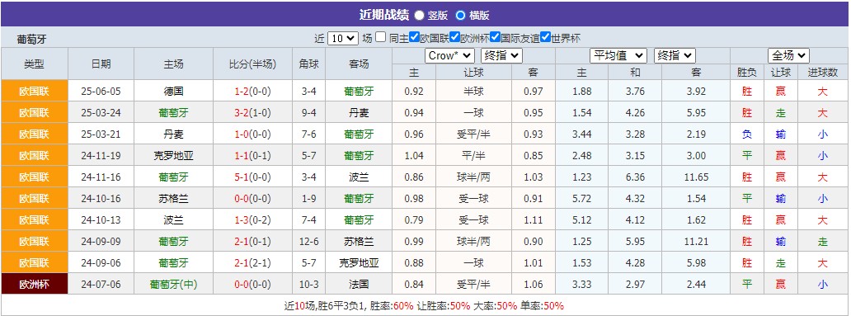Click the 走 goals result in 24-09-09 row
The image size is (851, 316).
823,241
